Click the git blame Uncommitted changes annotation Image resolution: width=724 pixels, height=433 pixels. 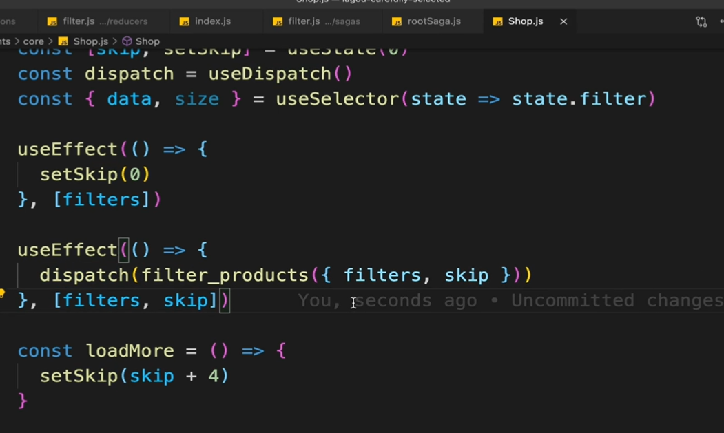pos(510,301)
